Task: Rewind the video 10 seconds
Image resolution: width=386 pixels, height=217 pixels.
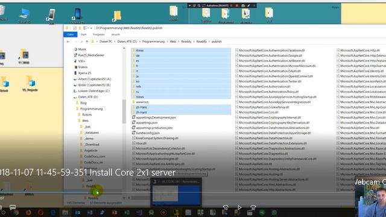Action: 225,207
